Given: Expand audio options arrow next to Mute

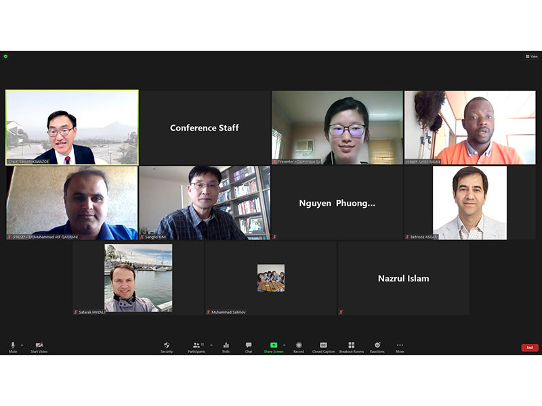Looking at the screenshot, I should (x=22, y=345).
